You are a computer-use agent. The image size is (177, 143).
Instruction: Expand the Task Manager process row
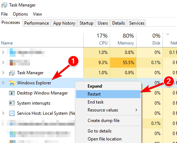(3, 73)
